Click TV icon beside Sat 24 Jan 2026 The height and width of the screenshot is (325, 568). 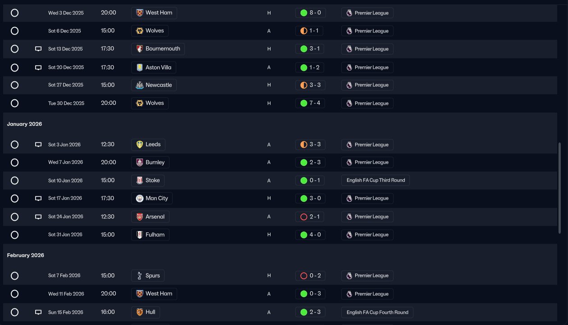click(38, 217)
